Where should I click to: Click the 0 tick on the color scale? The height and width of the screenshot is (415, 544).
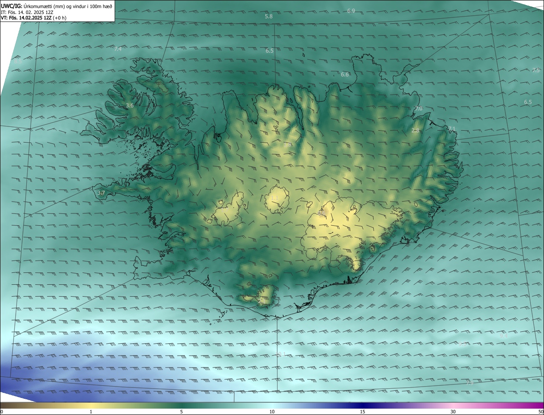[x=2, y=412]
